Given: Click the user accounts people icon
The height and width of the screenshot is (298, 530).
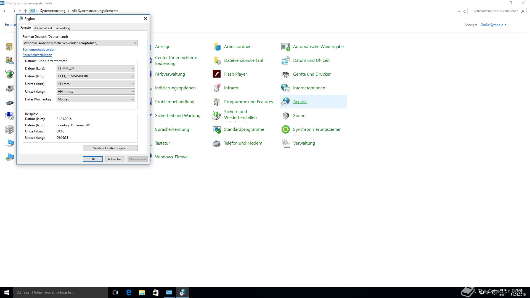Looking at the screenshot, I should coord(10,60).
